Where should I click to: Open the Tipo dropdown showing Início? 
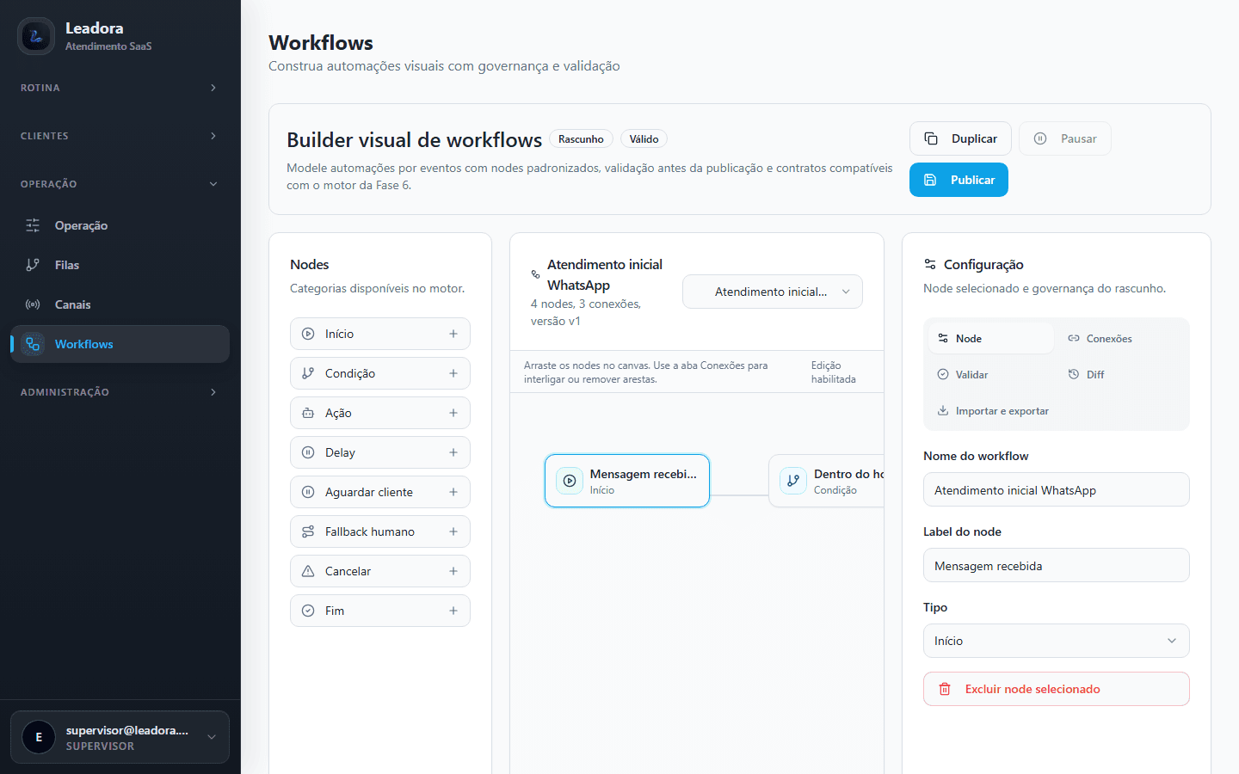tap(1057, 641)
